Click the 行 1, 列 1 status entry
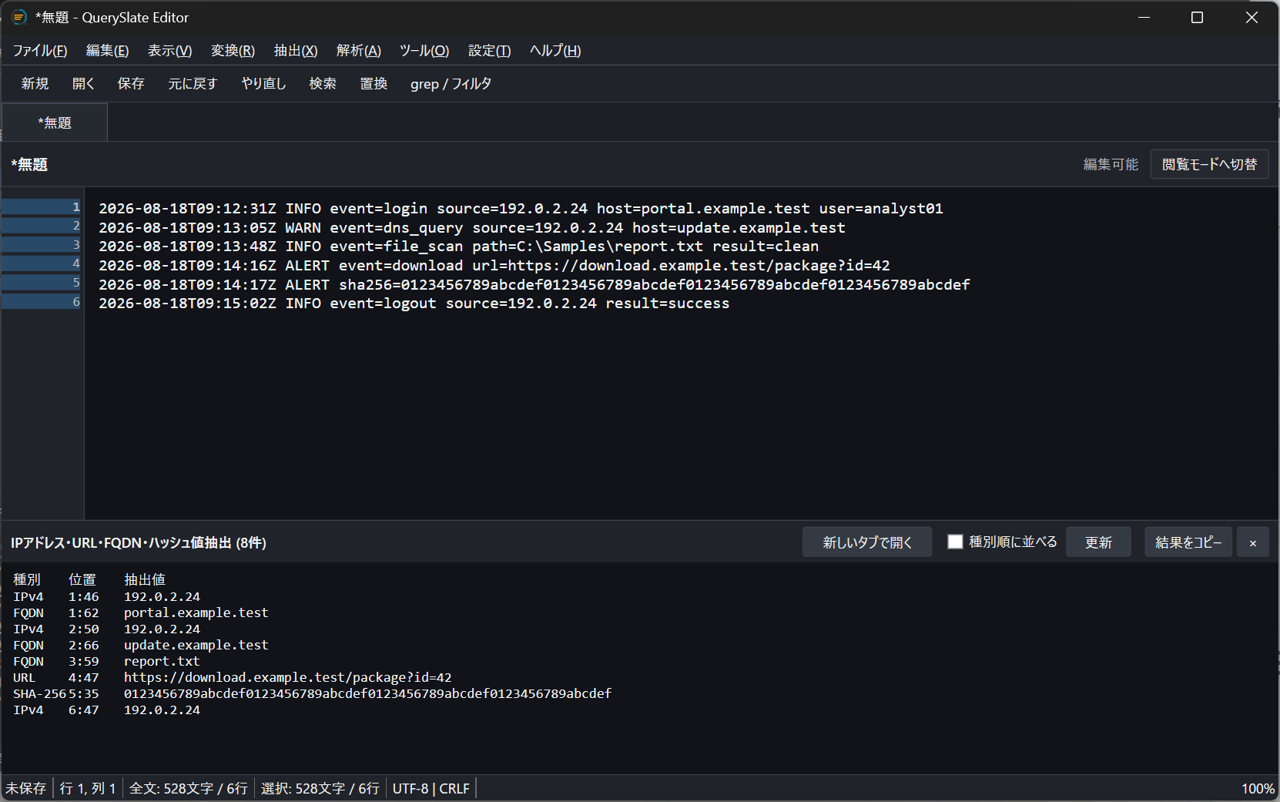 pyautogui.click(x=88, y=788)
